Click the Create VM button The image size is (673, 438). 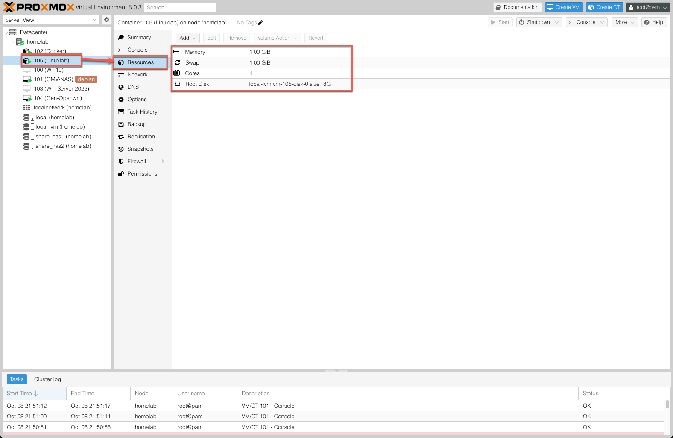[x=564, y=7]
